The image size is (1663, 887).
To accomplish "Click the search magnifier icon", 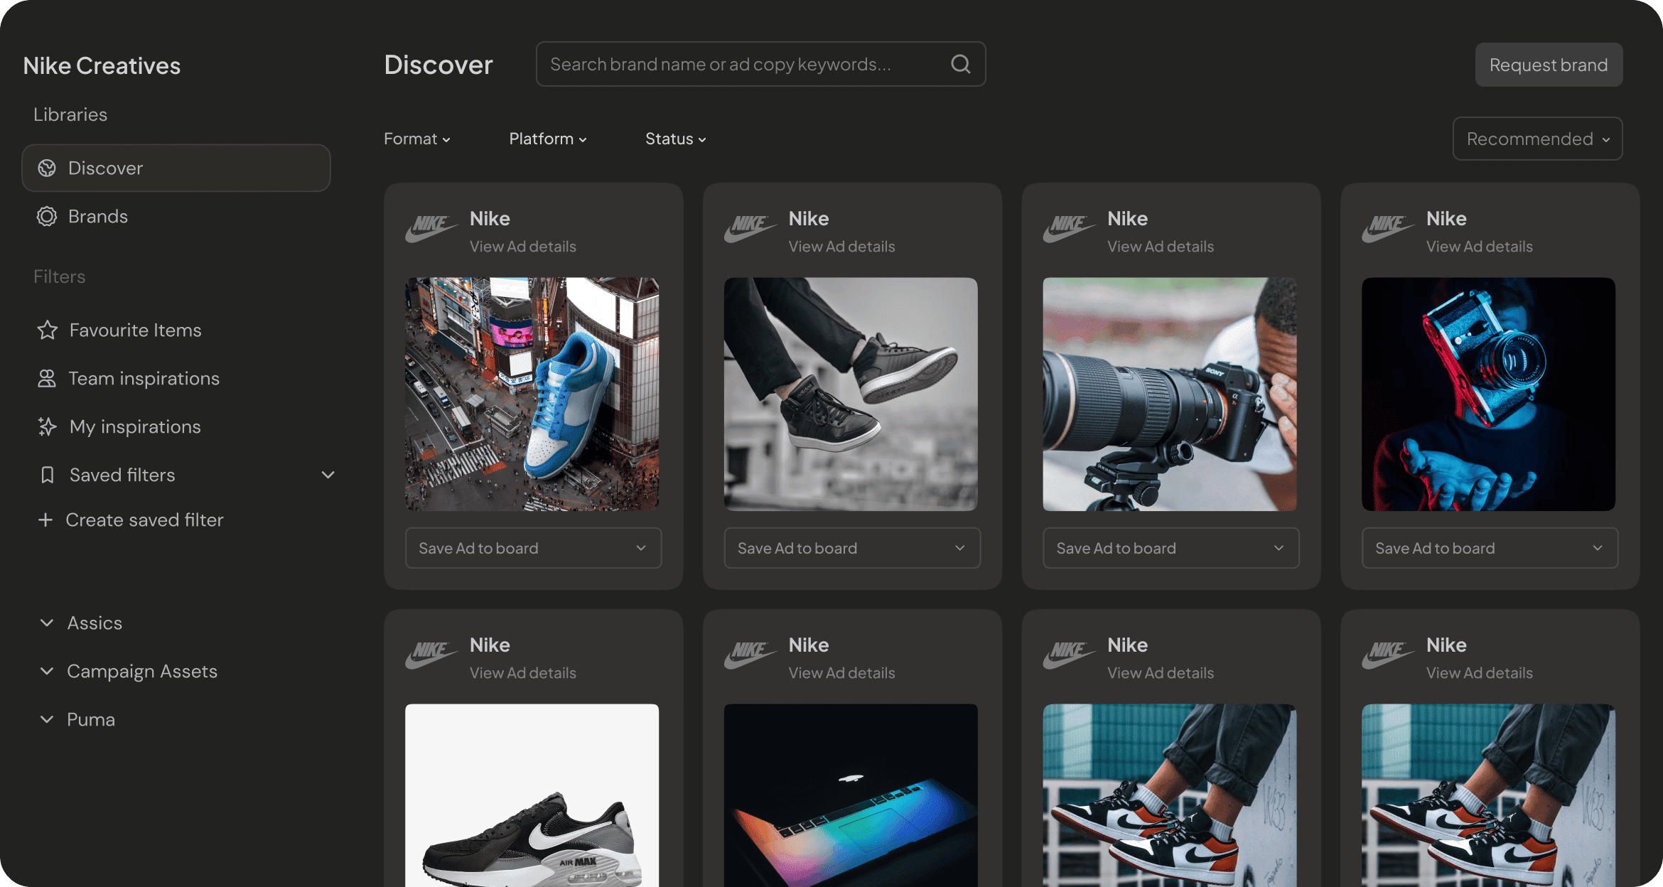I will [x=960, y=64].
